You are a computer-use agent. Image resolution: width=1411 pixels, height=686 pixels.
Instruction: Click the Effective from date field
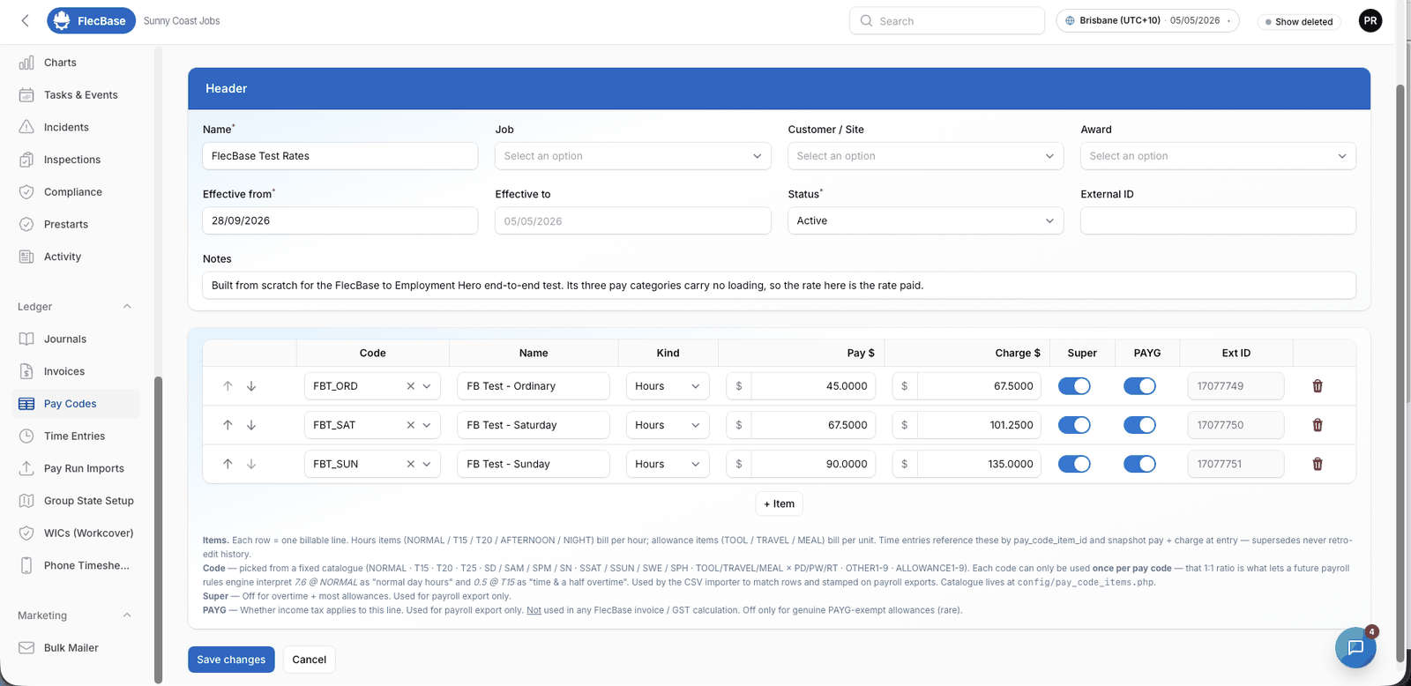pos(340,220)
